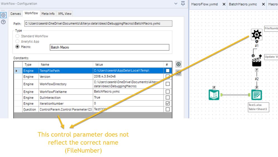This screenshot has height=157, width=278.
Task: Click the Update V annotation box on canvas
Action: 271,57
